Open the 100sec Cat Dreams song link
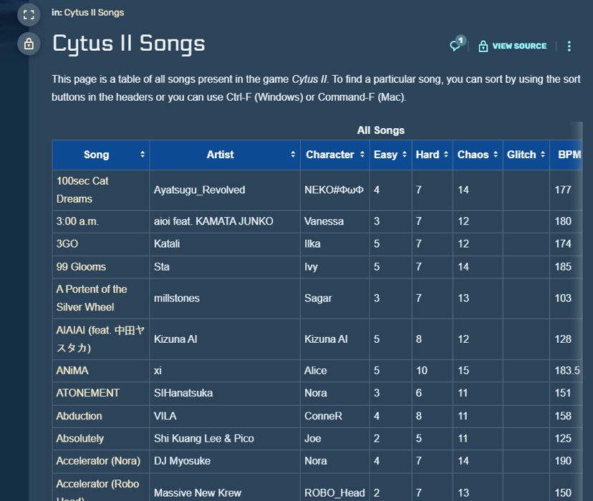The width and height of the screenshot is (593, 501). (x=82, y=190)
